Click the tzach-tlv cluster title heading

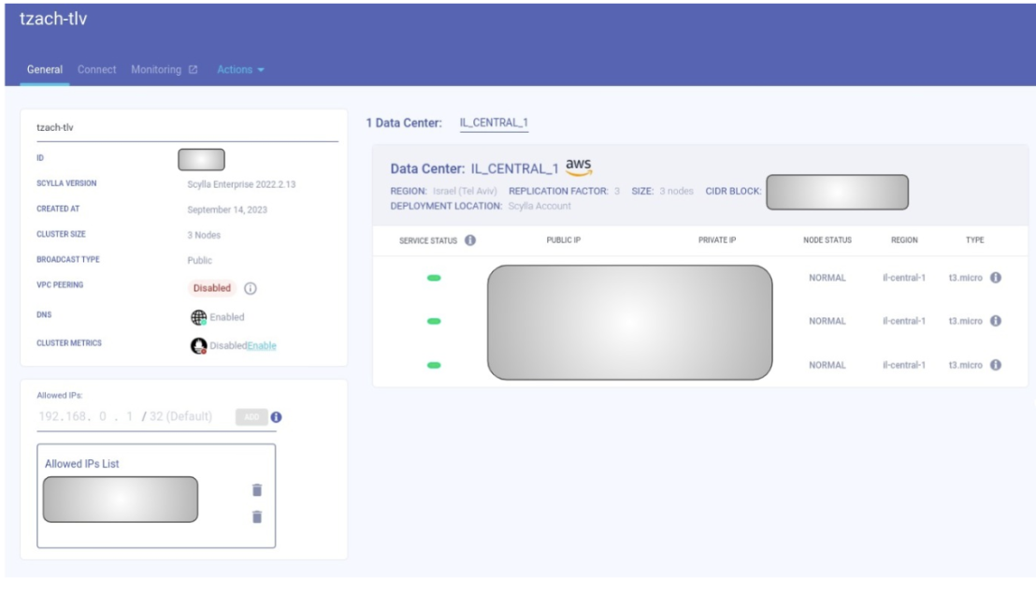(53, 19)
